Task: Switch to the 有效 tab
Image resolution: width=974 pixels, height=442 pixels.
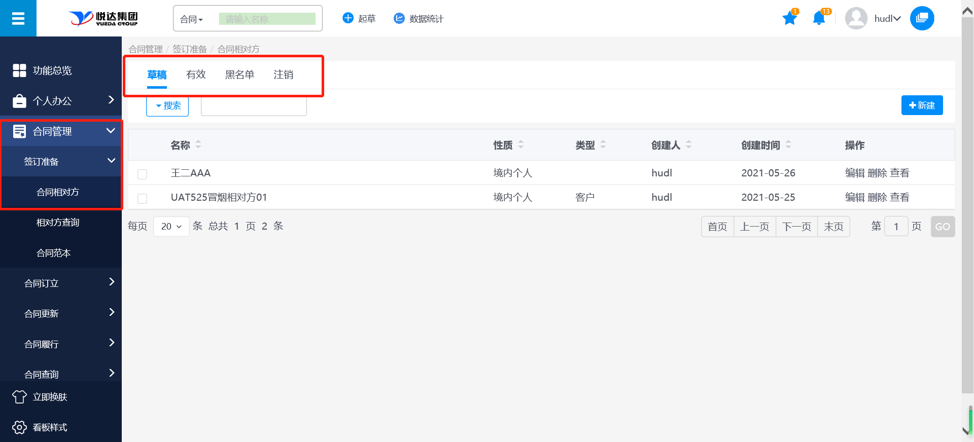Action: point(196,75)
